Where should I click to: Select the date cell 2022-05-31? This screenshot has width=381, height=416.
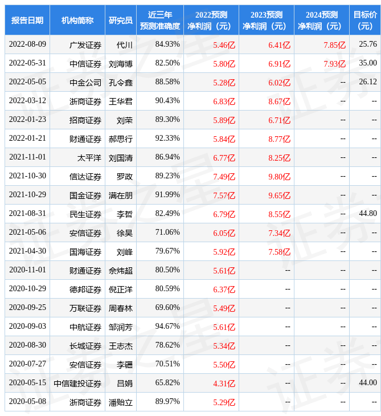(x=27, y=63)
